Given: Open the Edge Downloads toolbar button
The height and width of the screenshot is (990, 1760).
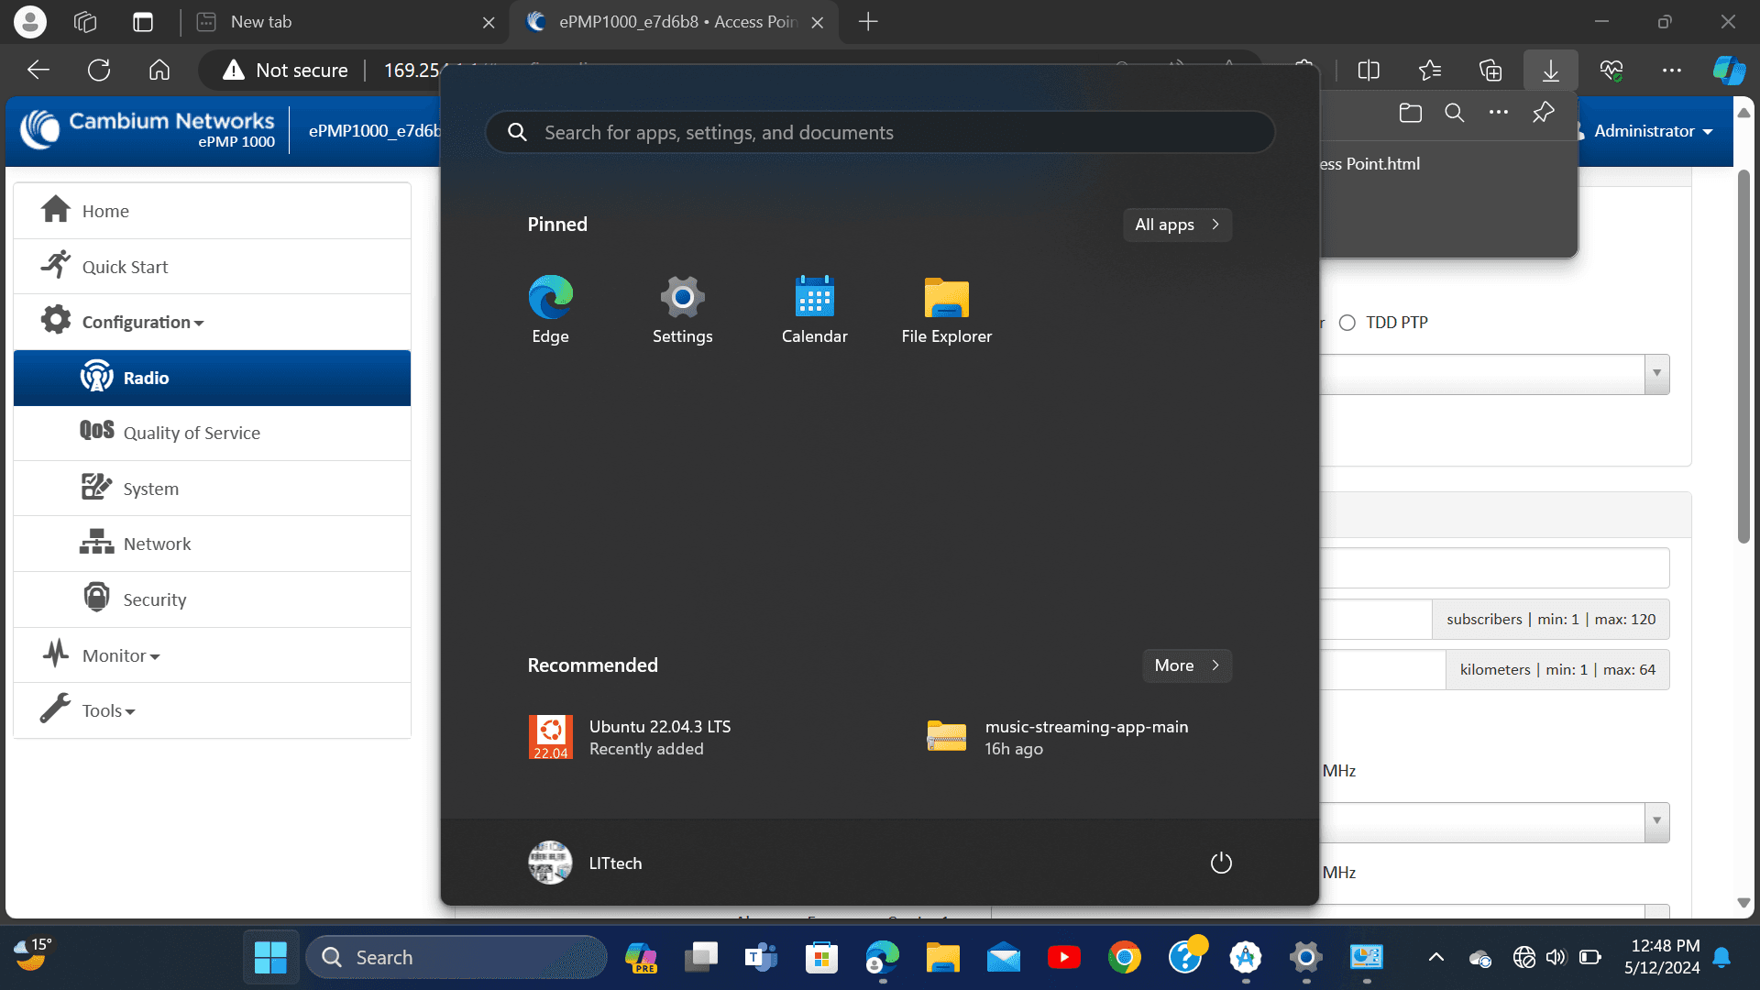Looking at the screenshot, I should (x=1551, y=71).
